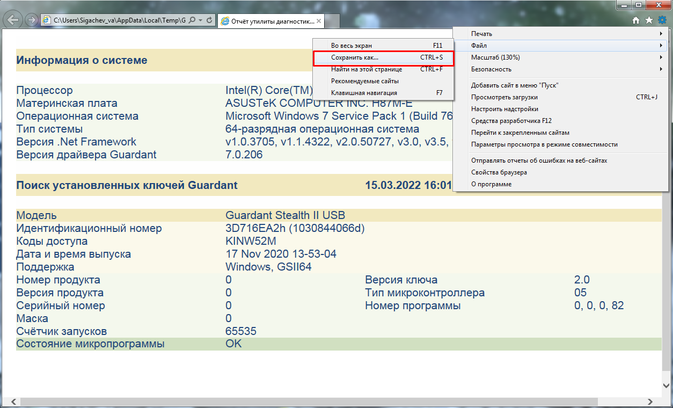Click the address bar refresh icon
Screen dimensions: 673x408
tap(209, 20)
